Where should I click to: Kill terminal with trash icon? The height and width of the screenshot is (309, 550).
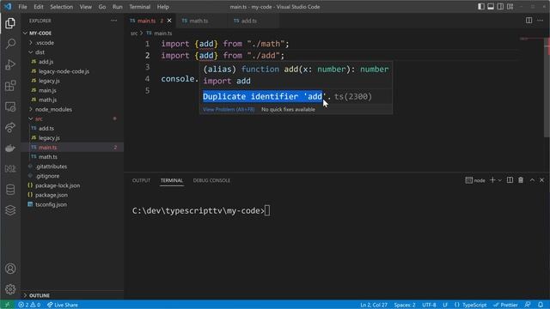coord(521,180)
